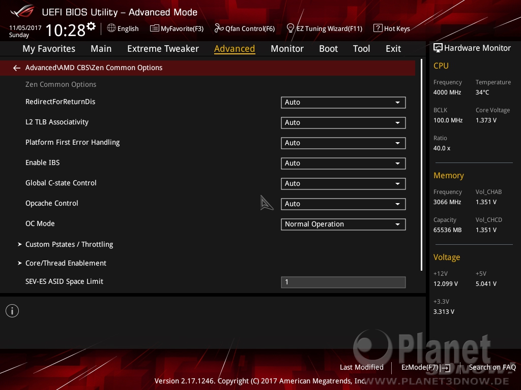Screen dimensions: 521x390
Task: Click memory capacity value 65536 MB
Action: coord(448,230)
